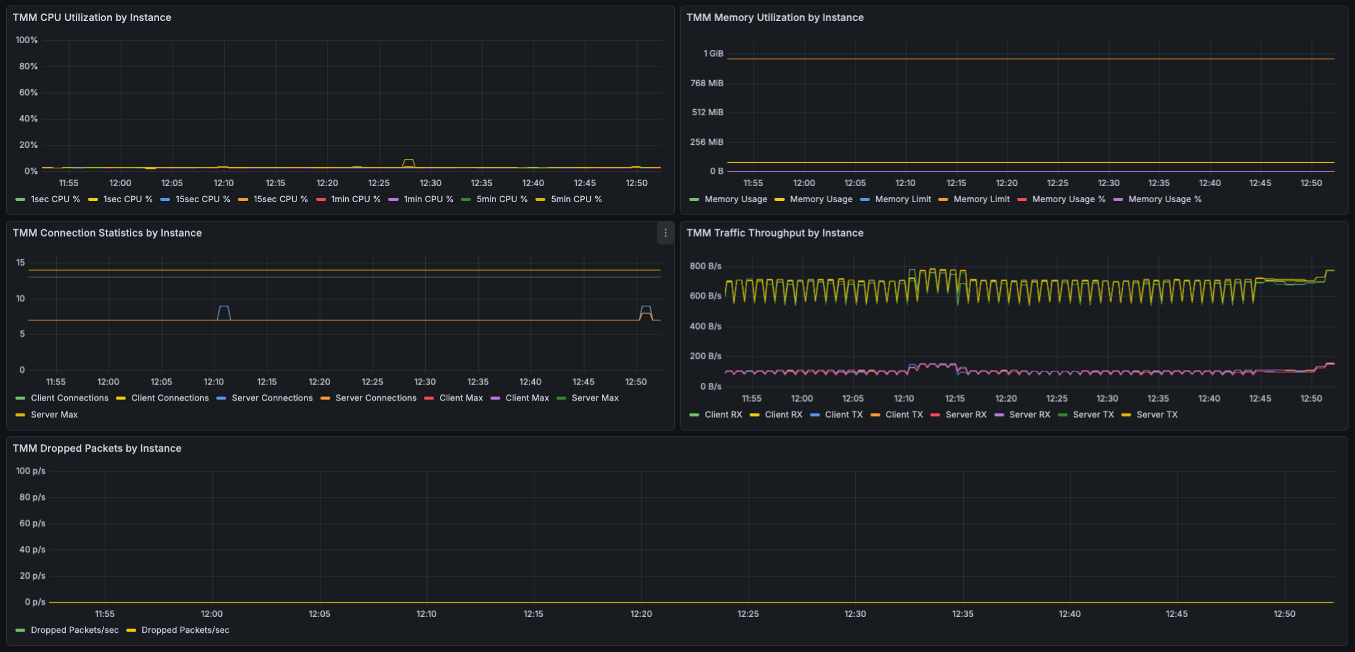Toggle the red 1min CPU % series label
The width and height of the screenshot is (1355, 652).
(356, 199)
